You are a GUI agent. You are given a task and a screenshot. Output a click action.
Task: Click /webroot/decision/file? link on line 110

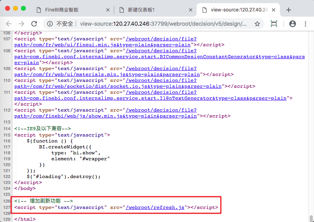(x=161, y=80)
